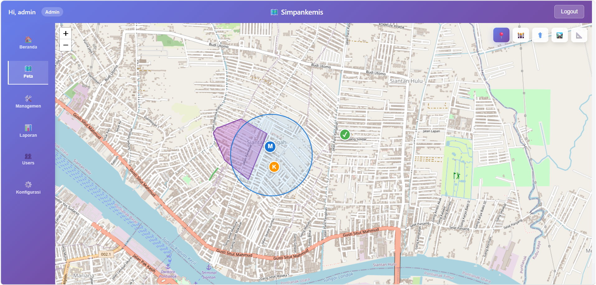Click the green checkmark map marker
This screenshot has width=596, height=285.
pos(345,135)
